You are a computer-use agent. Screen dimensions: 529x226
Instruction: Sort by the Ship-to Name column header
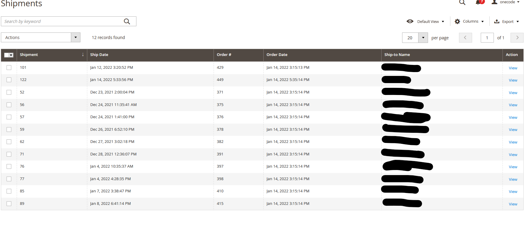click(x=442, y=55)
